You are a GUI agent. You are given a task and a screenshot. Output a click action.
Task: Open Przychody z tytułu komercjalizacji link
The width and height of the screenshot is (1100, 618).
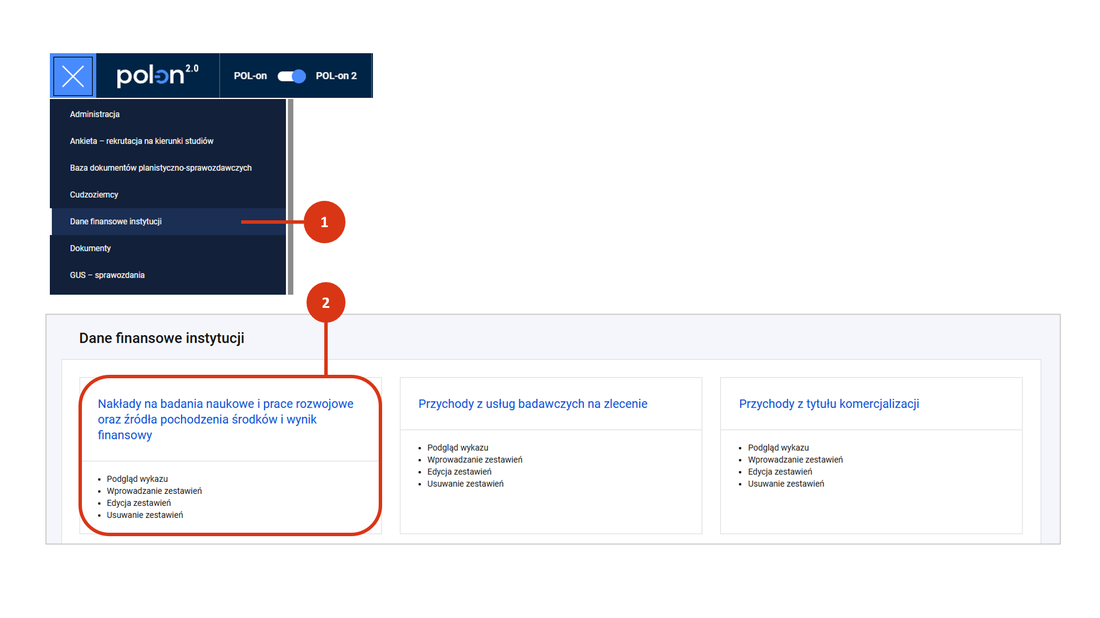pyautogui.click(x=828, y=404)
